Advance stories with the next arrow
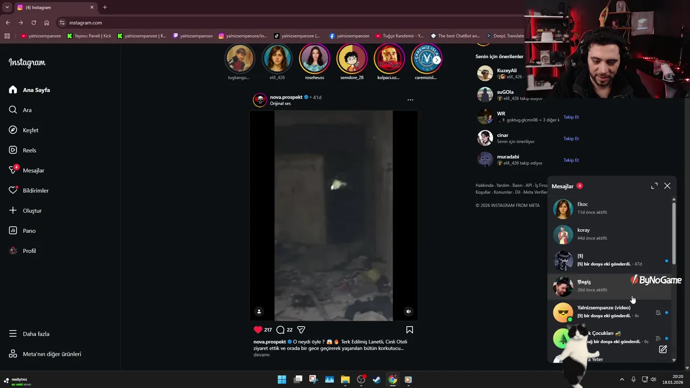The width and height of the screenshot is (690, 388). [437, 60]
